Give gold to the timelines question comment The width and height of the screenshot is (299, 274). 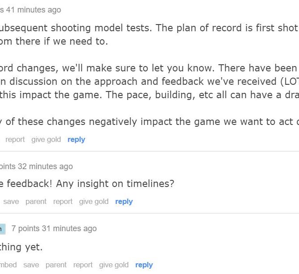[94, 202]
